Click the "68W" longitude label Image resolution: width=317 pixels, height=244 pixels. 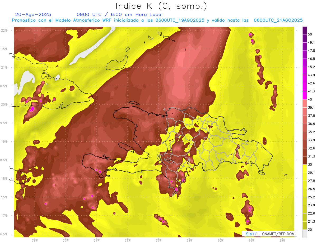(282, 240)
